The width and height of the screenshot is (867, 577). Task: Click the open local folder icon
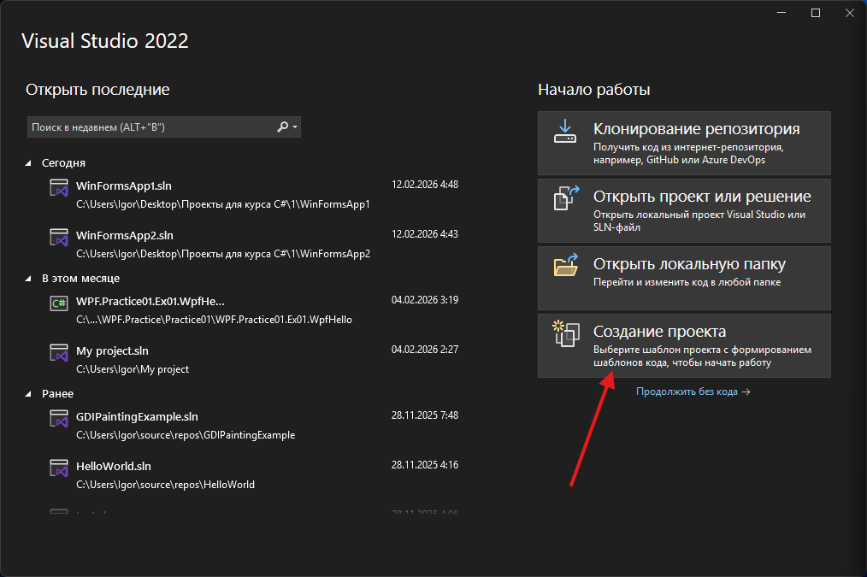(x=566, y=265)
